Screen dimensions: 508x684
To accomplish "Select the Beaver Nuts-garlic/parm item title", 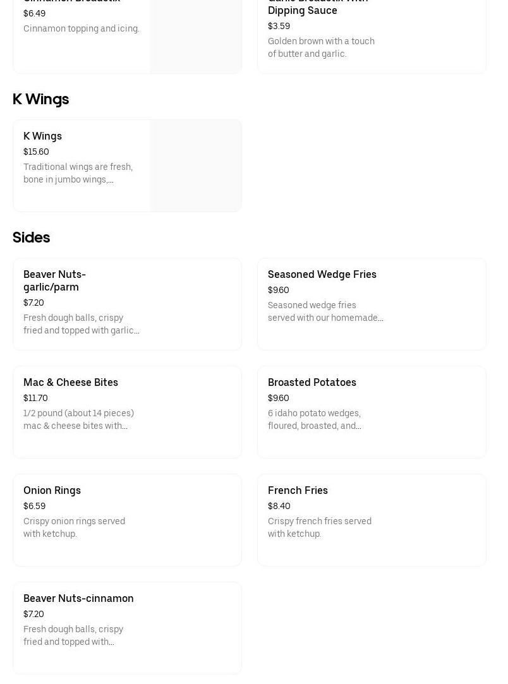I will tap(54, 280).
